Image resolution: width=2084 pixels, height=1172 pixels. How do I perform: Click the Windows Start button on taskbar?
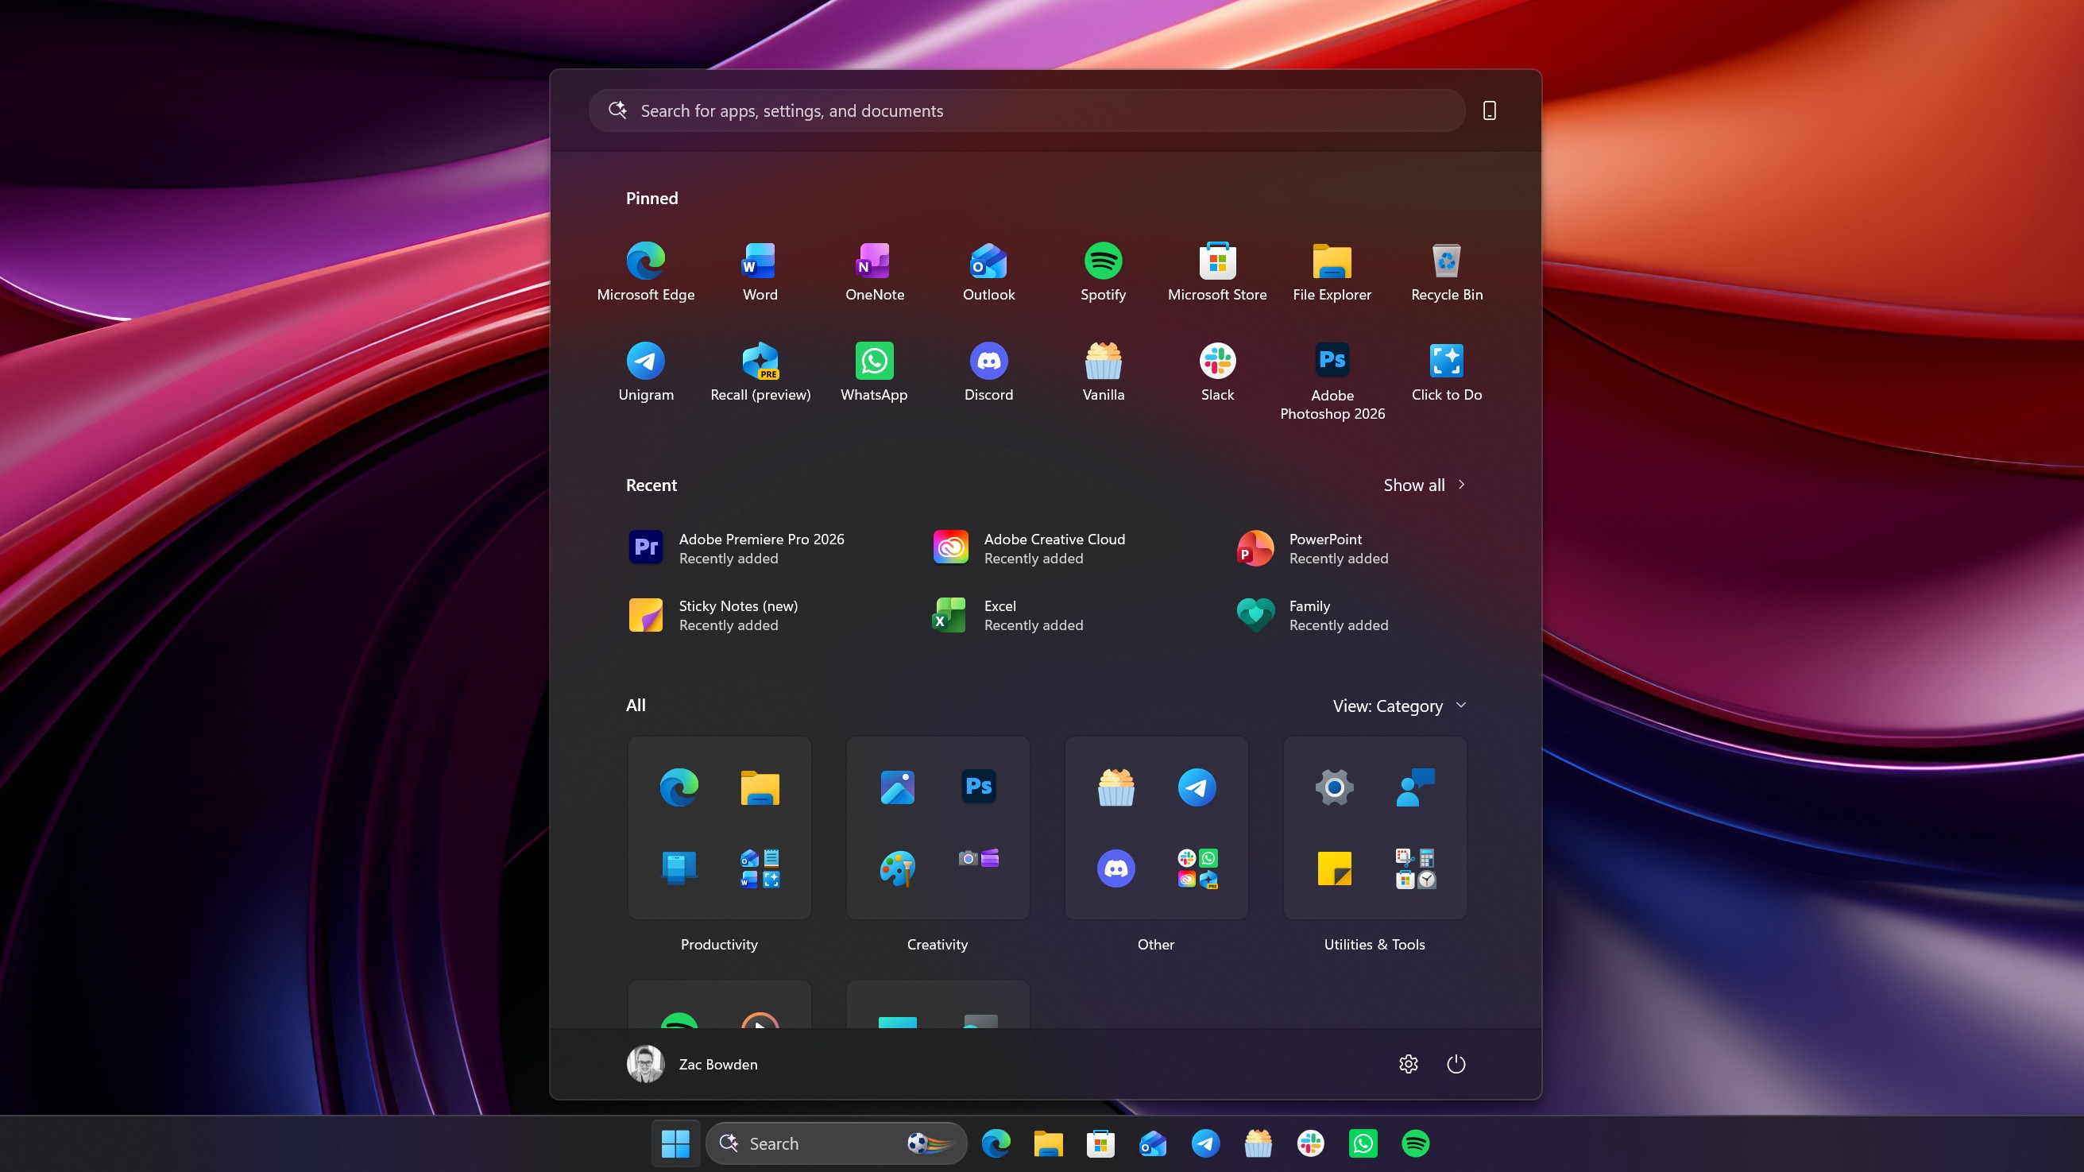[675, 1143]
